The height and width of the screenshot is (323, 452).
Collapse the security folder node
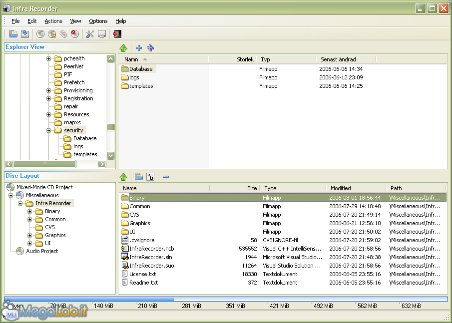point(49,130)
